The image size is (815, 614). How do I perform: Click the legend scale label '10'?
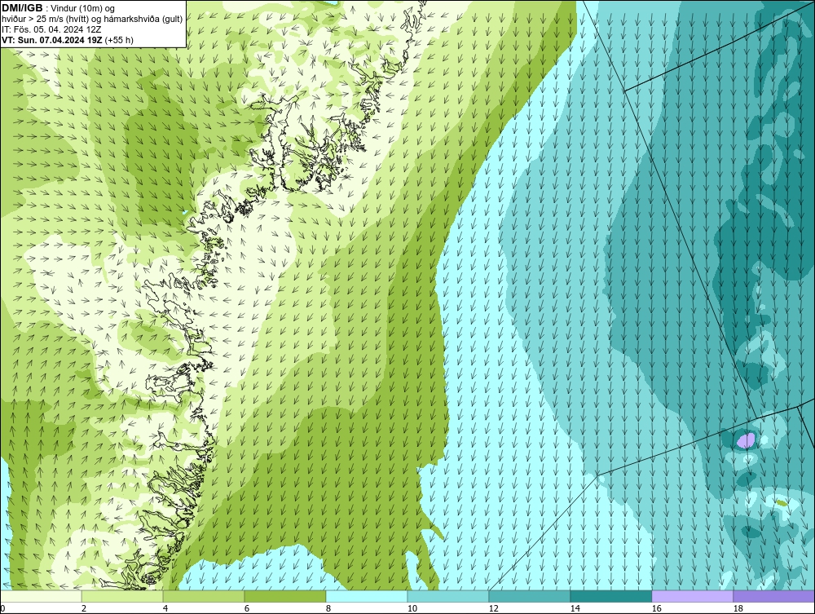pos(412,608)
